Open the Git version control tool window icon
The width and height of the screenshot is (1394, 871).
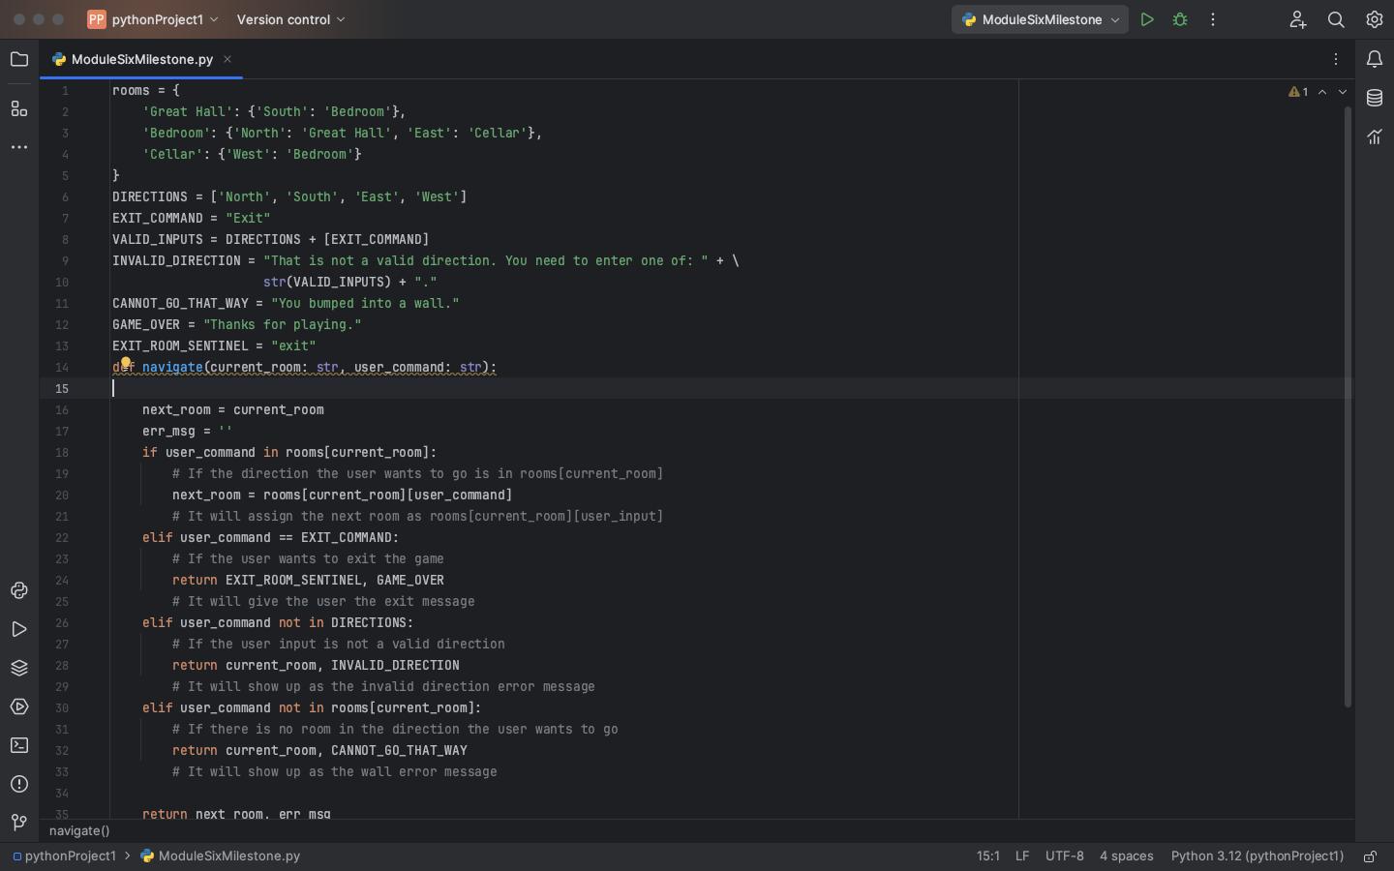coord(19,823)
